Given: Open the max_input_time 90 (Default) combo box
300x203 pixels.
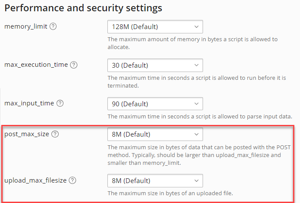Looking at the screenshot, I should [x=155, y=104].
